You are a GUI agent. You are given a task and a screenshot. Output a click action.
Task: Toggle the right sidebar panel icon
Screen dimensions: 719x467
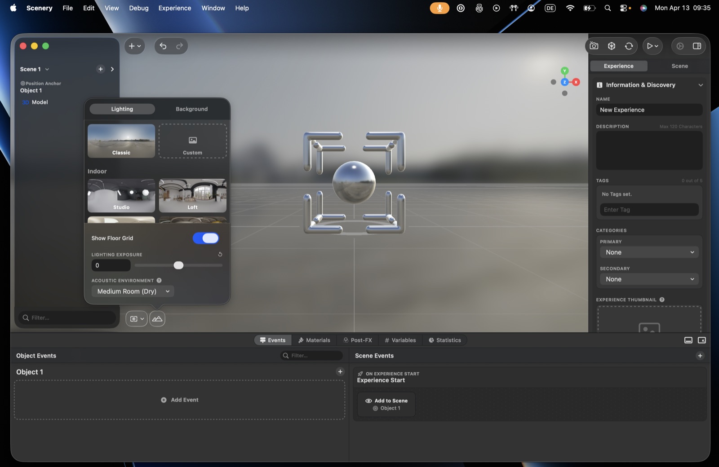tap(697, 46)
